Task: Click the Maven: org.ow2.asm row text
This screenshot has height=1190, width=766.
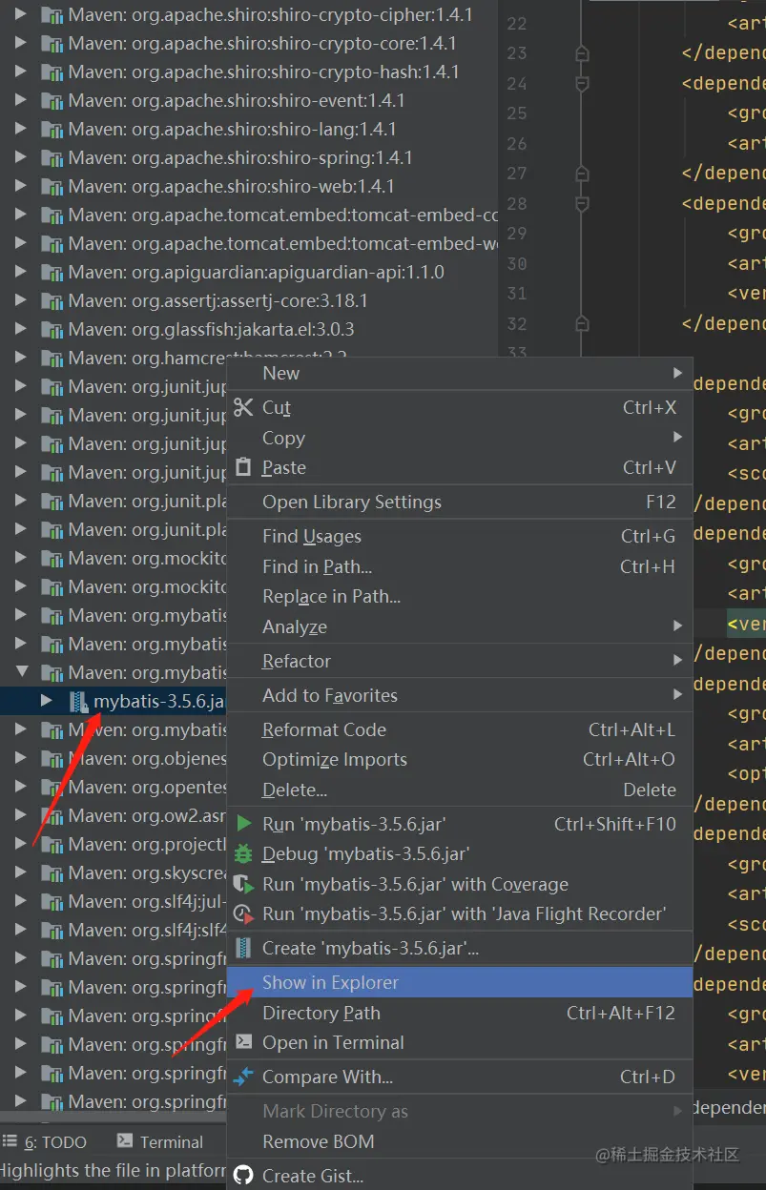Action: [148, 816]
